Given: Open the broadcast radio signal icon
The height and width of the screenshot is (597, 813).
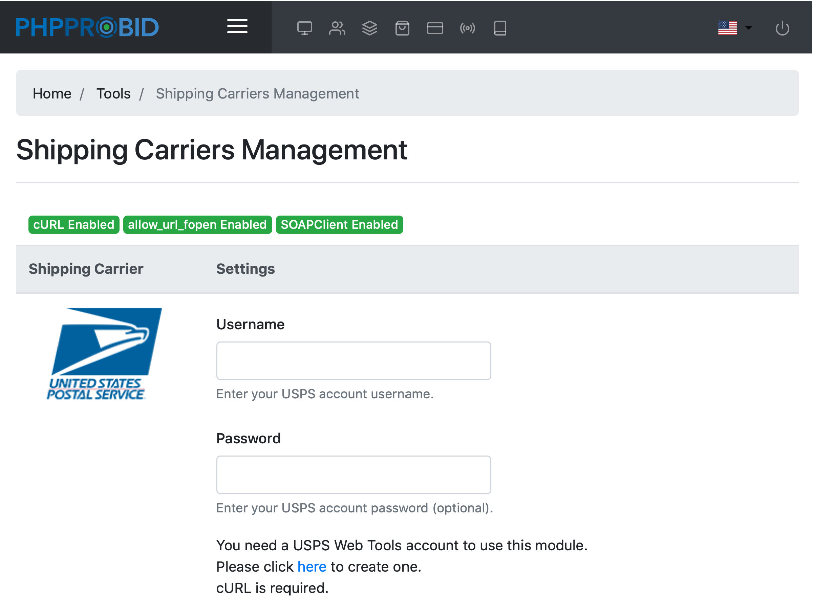Looking at the screenshot, I should [467, 28].
